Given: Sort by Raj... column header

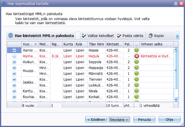Looking at the screenshot, I should 56,44.
